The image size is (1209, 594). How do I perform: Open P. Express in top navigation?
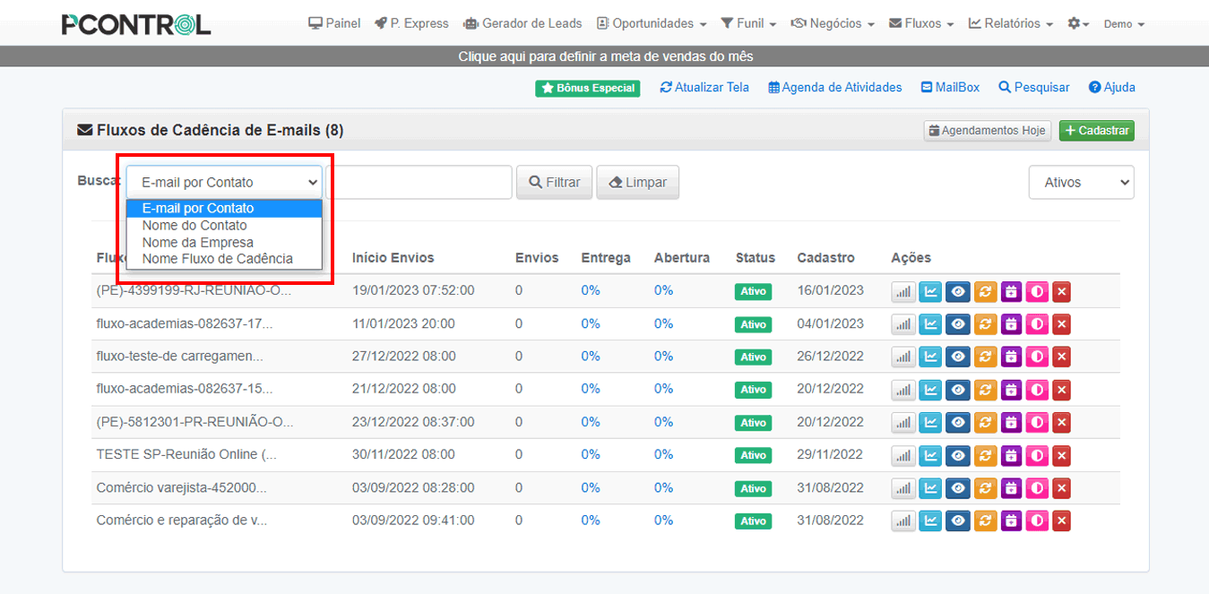pyautogui.click(x=411, y=23)
